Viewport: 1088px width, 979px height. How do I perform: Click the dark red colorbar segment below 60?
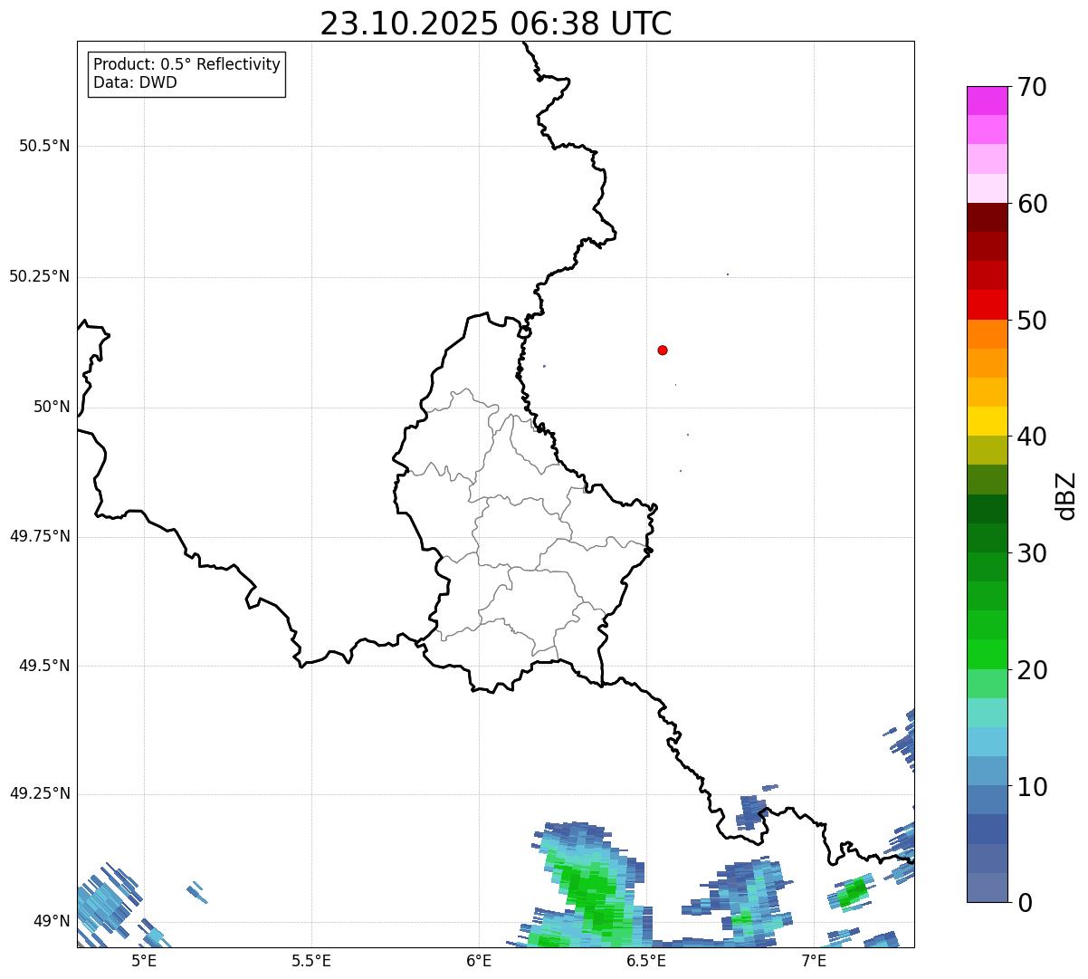click(x=987, y=217)
